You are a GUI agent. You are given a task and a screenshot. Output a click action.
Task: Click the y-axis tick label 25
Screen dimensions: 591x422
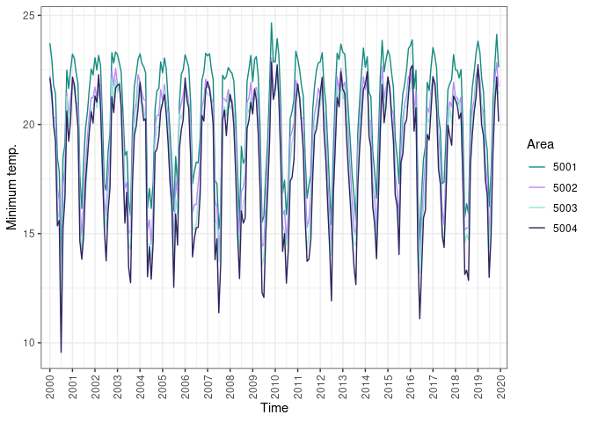coord(29,16)
